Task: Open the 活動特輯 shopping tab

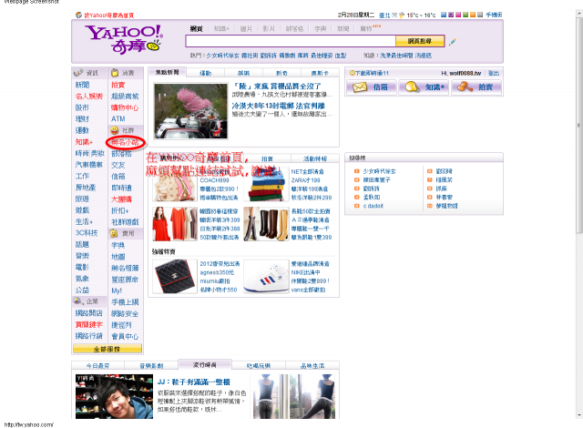Action: click(315, 158)
